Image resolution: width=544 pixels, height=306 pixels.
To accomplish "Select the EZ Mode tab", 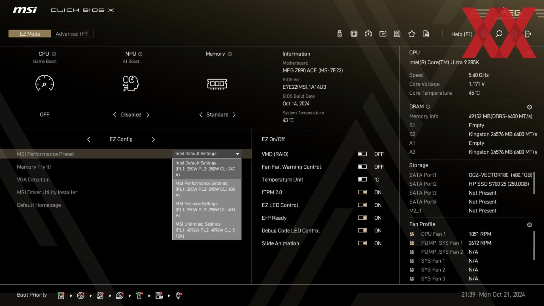I will tap(30, 34).
